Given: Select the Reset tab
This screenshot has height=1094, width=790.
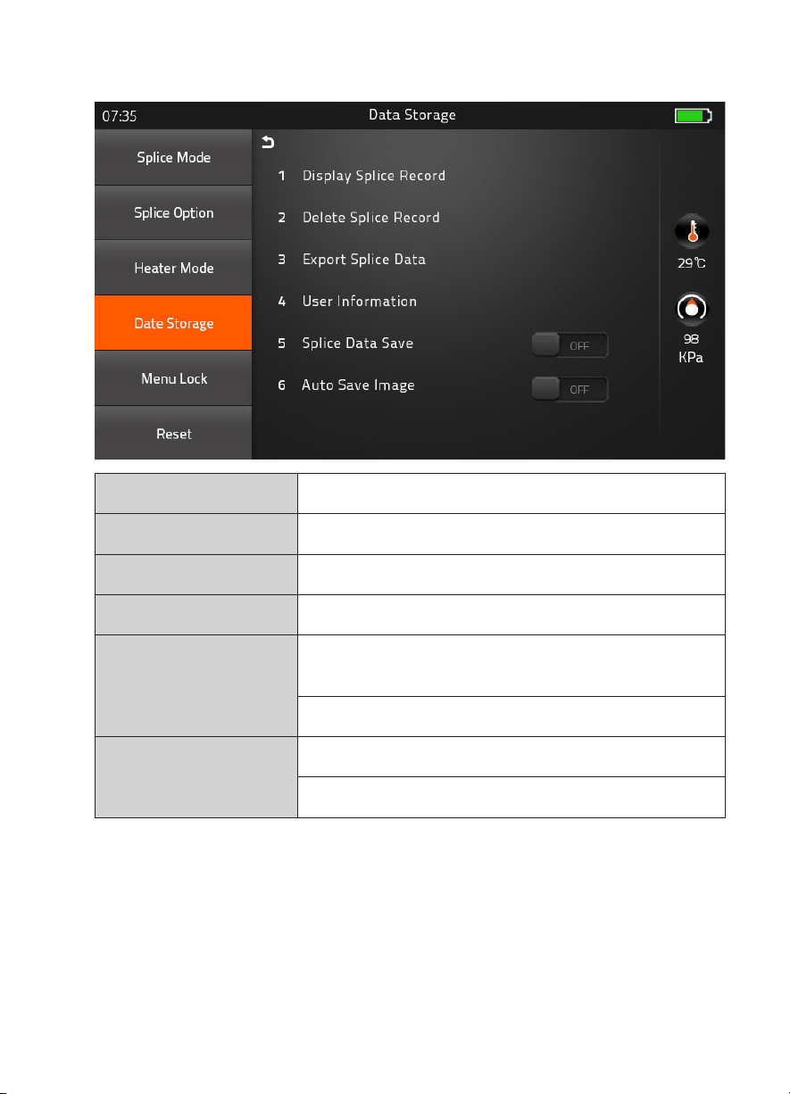Looking at the screenshot, I should click(173, 433).
